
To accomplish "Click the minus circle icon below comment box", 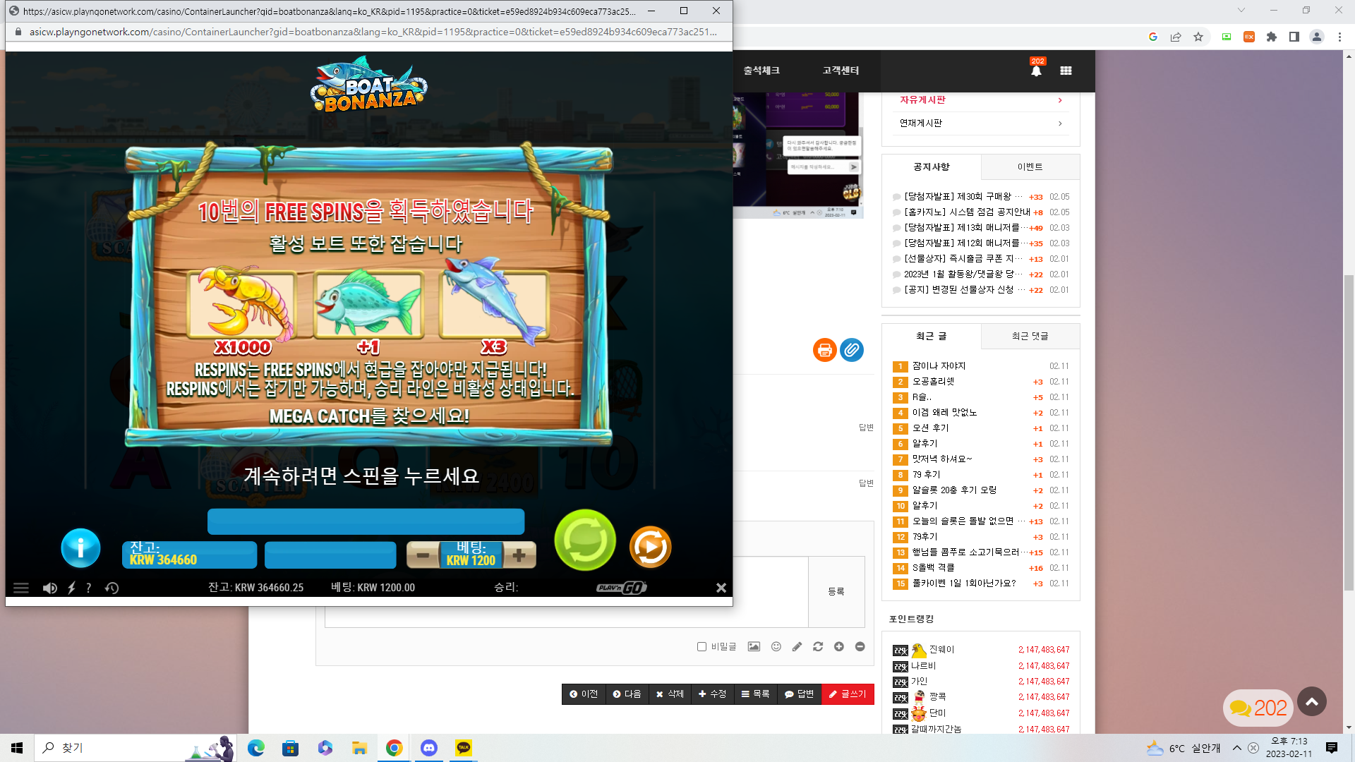I will coord(860,647).
